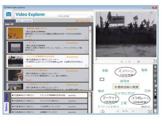Select the text A tool
Image resolution: width=163 pixels, height=122 pixels.
click(156, 86)
